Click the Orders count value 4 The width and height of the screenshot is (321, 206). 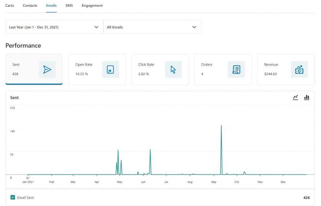202,74
